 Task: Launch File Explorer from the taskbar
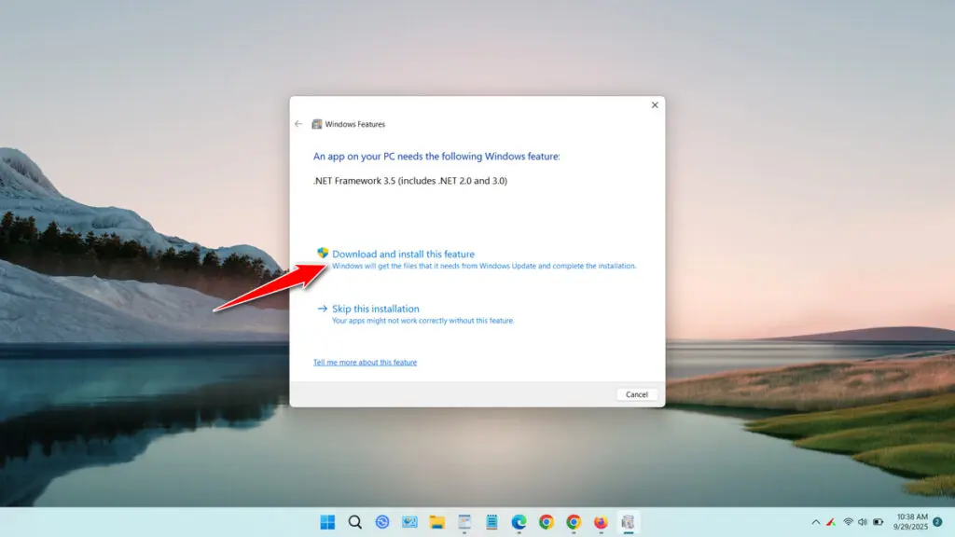437,522
